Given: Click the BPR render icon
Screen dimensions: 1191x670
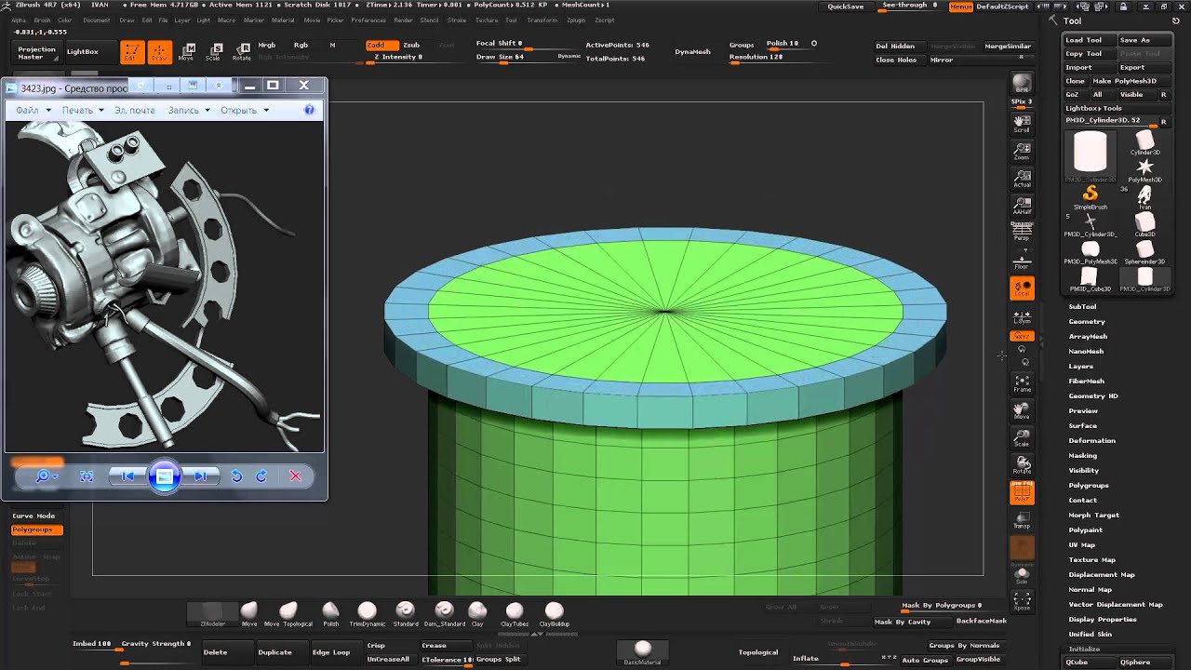Looking at the screenshot, I should [1022, 84].
